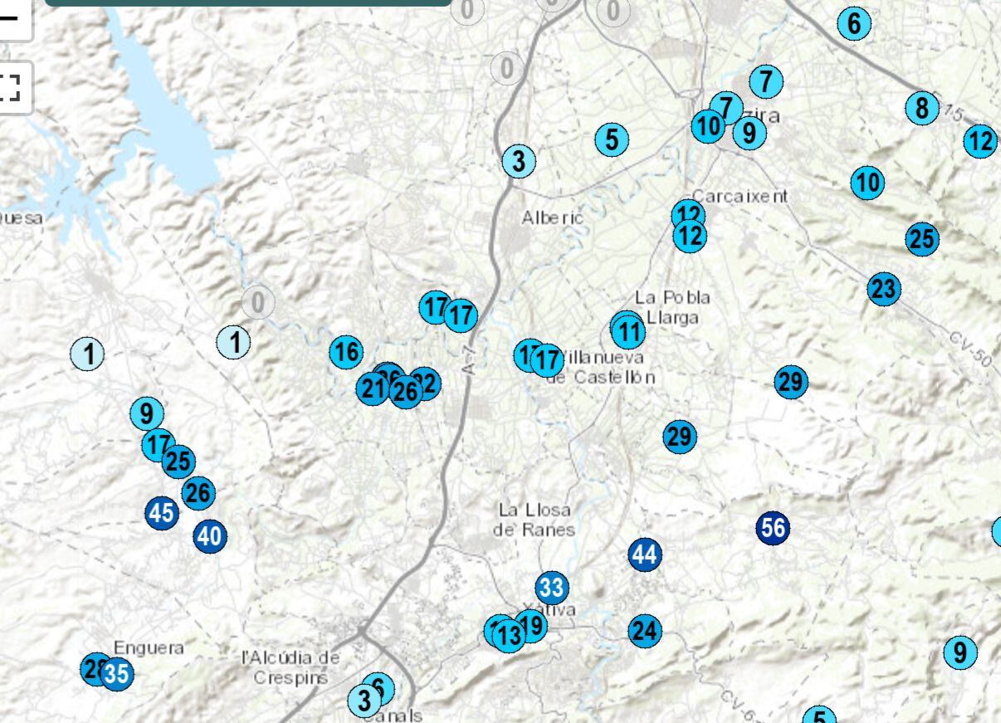Image resolution: width=1001 pixels, height=723 pixels.
Task: Click the 44 rainfall marker
Action: point(644,554)
